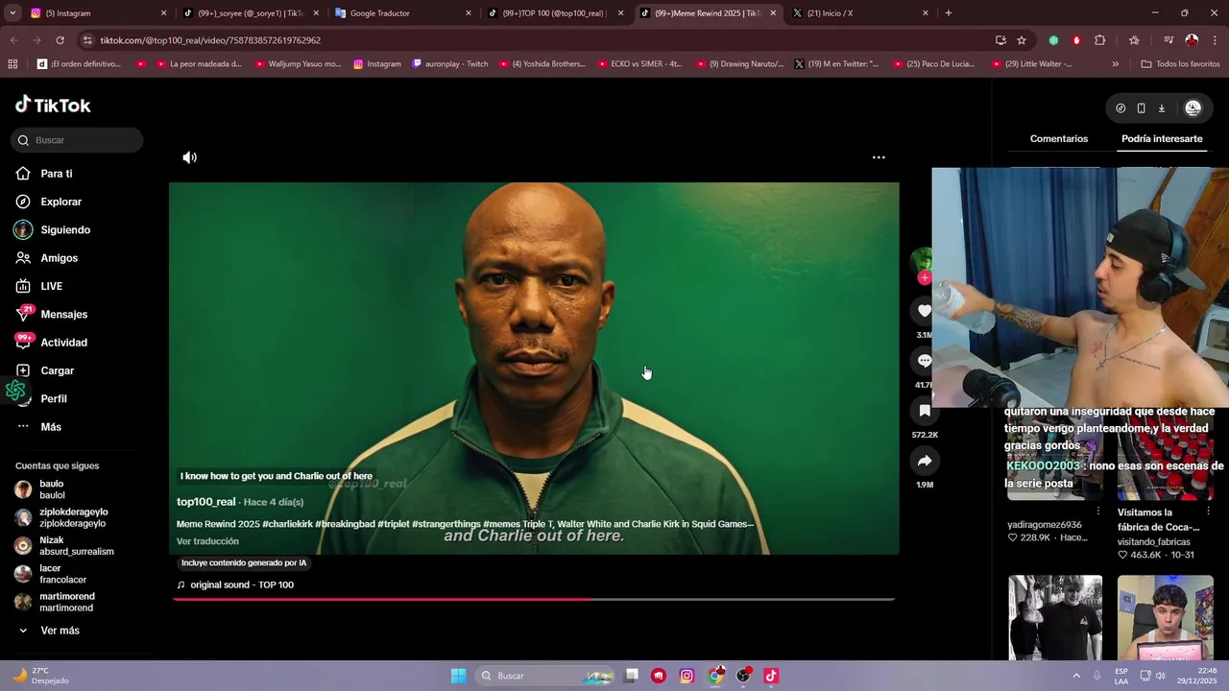Show hidden system tray icons
This screenshot has height=691, width=1229.
pos(1076,676)
